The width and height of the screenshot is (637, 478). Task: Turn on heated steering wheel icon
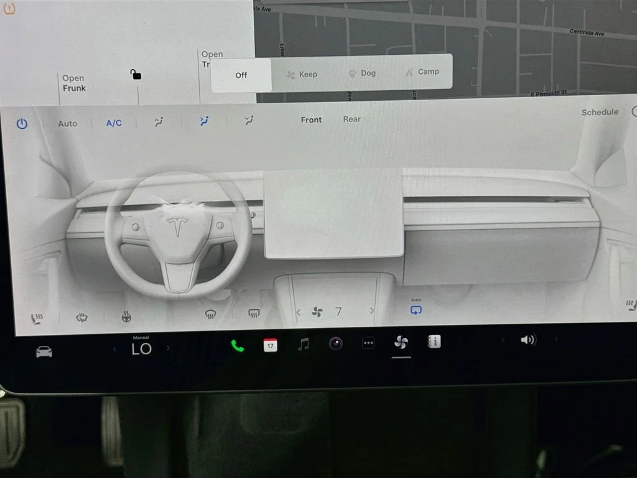[x=126, y=316]
